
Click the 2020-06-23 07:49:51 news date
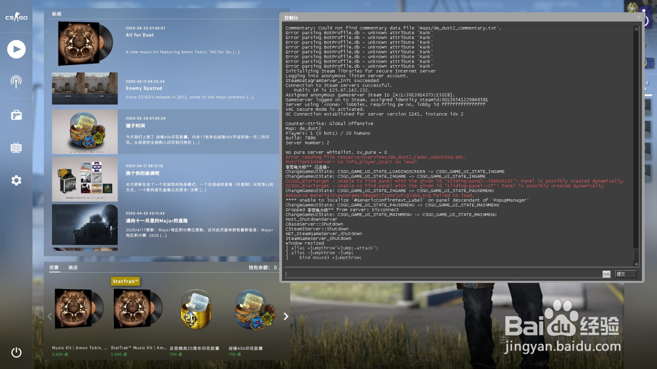(x=145, y=28)
